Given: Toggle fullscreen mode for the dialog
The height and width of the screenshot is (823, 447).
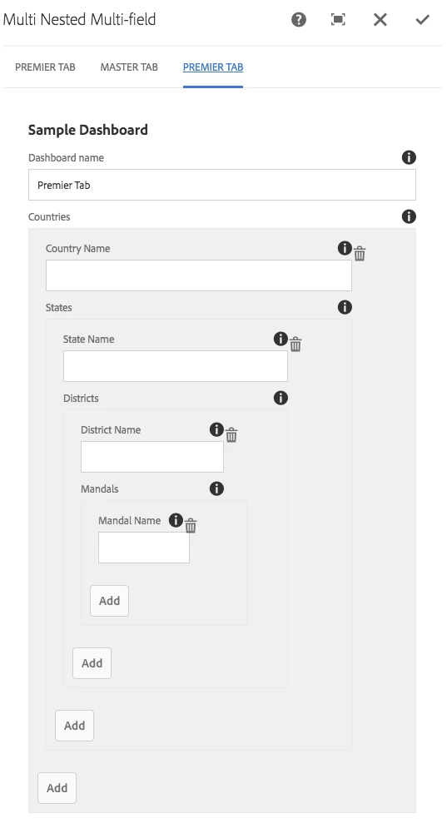Looking at the screenshot, I should point(338,20).
